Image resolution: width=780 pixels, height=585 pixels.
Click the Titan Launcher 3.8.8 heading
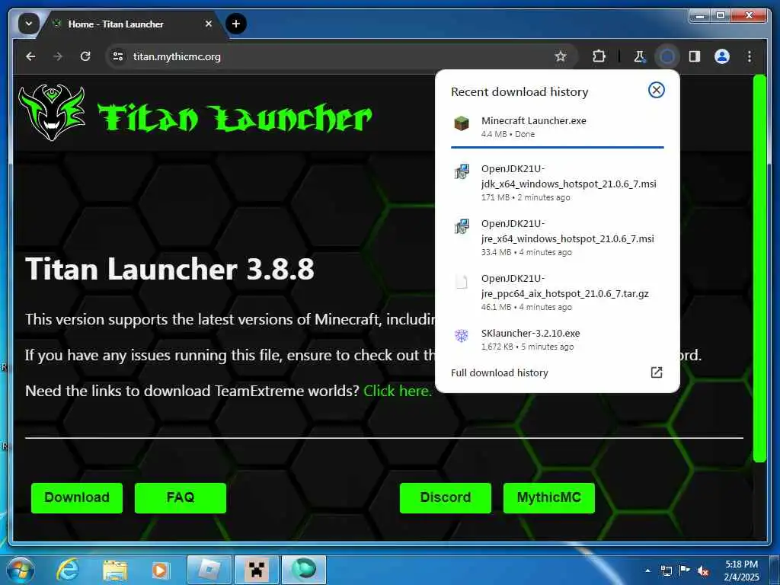(170, 269)
